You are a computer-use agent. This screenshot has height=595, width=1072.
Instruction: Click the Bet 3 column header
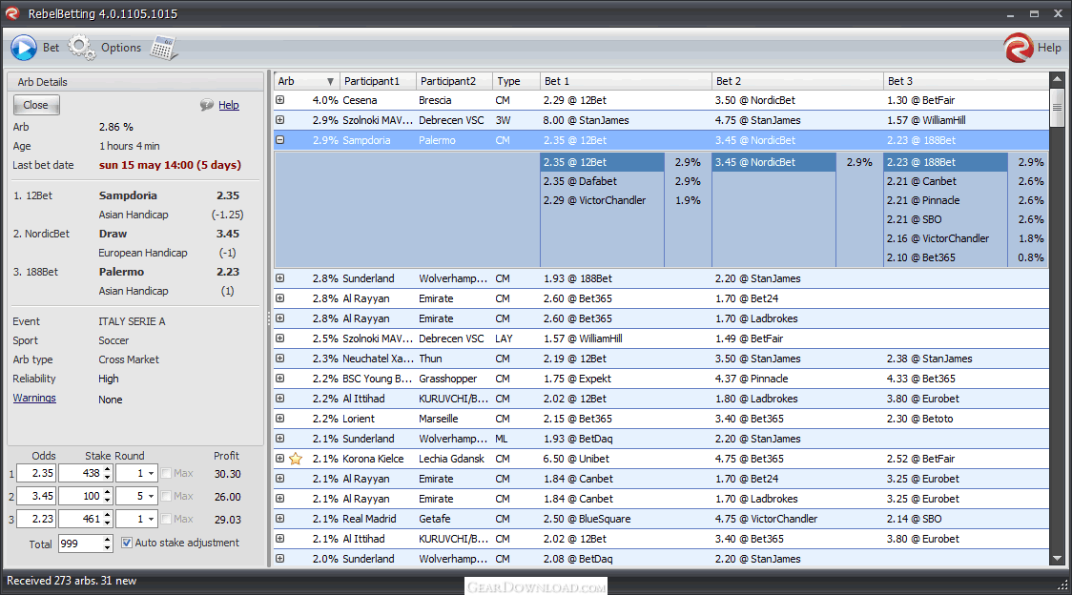[x=965, y=81]
